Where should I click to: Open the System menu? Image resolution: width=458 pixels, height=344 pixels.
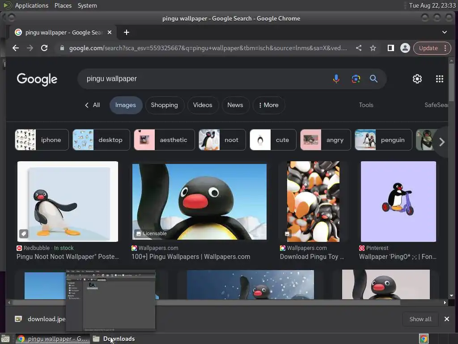coord(87,5)
